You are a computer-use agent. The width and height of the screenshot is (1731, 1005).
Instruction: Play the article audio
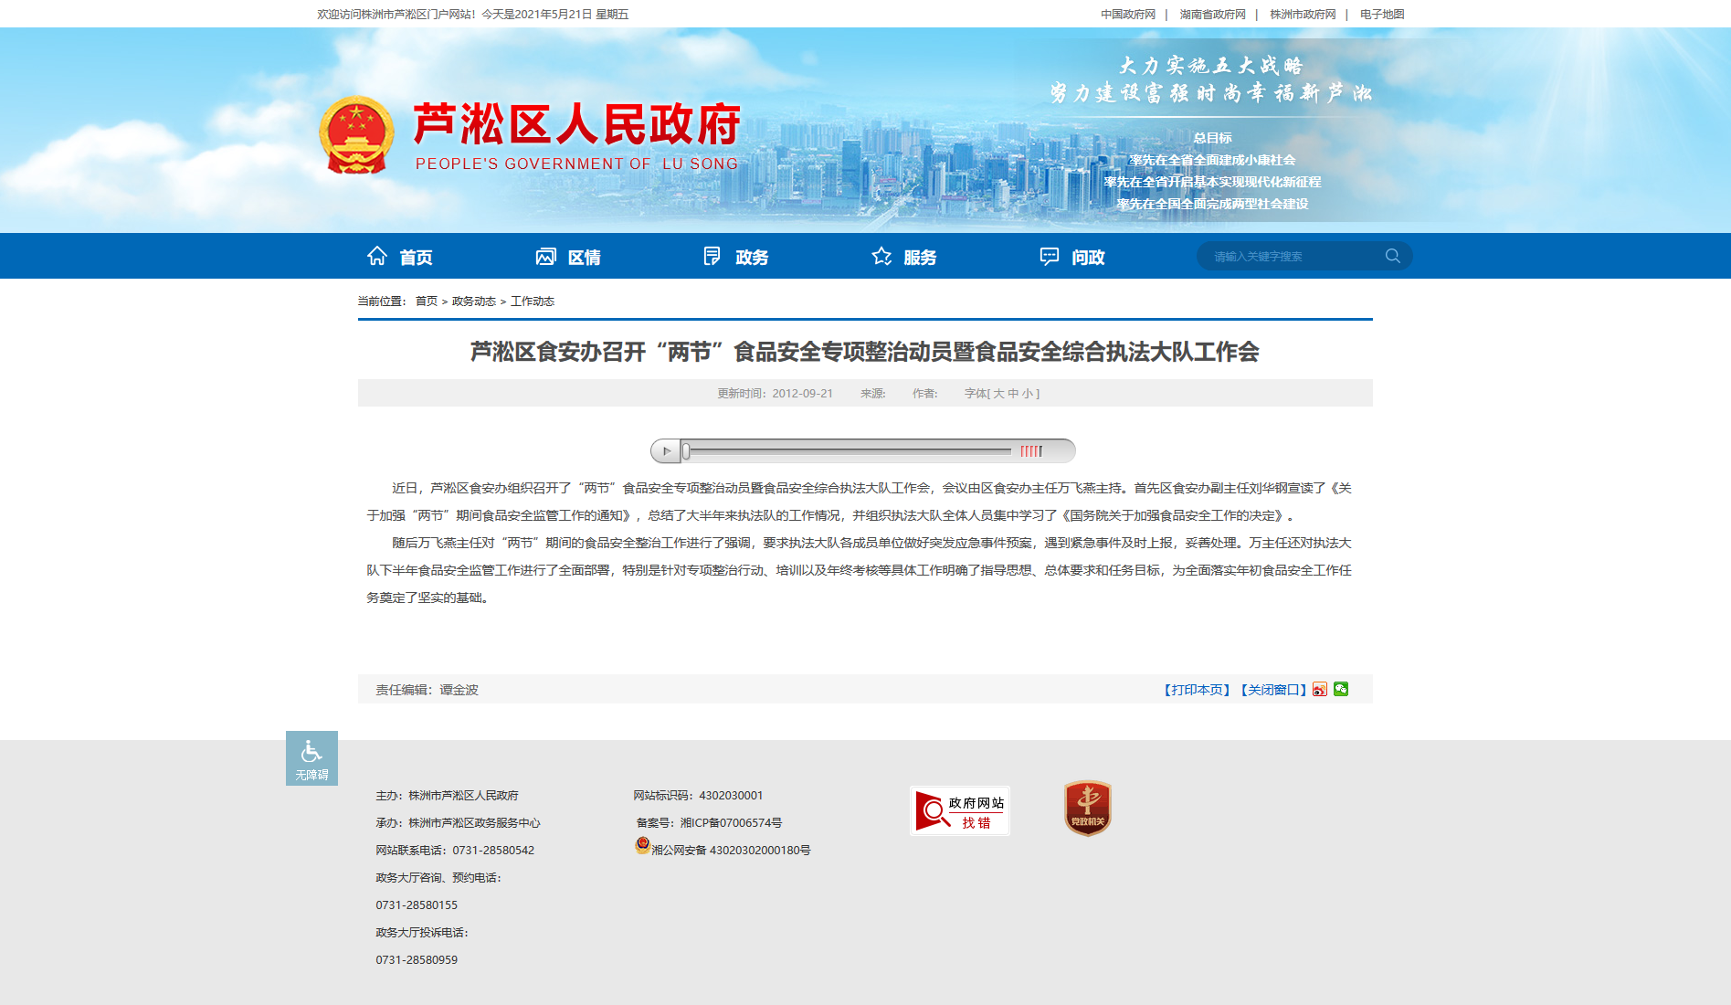666,450
